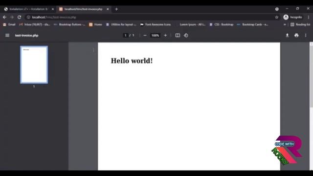313x176 pixels.
Task: Expand hidden bookmarks chevron
Action: [285, 24]
